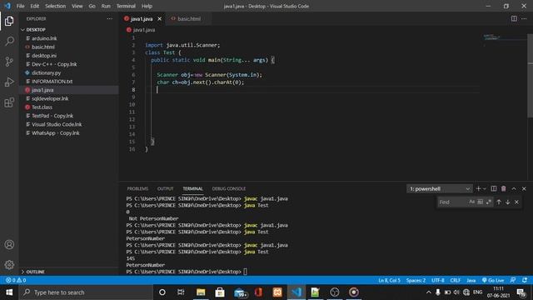Click errors and warnings status indicator
Viewport: 533px width, 300px height.
click(16, 280)
